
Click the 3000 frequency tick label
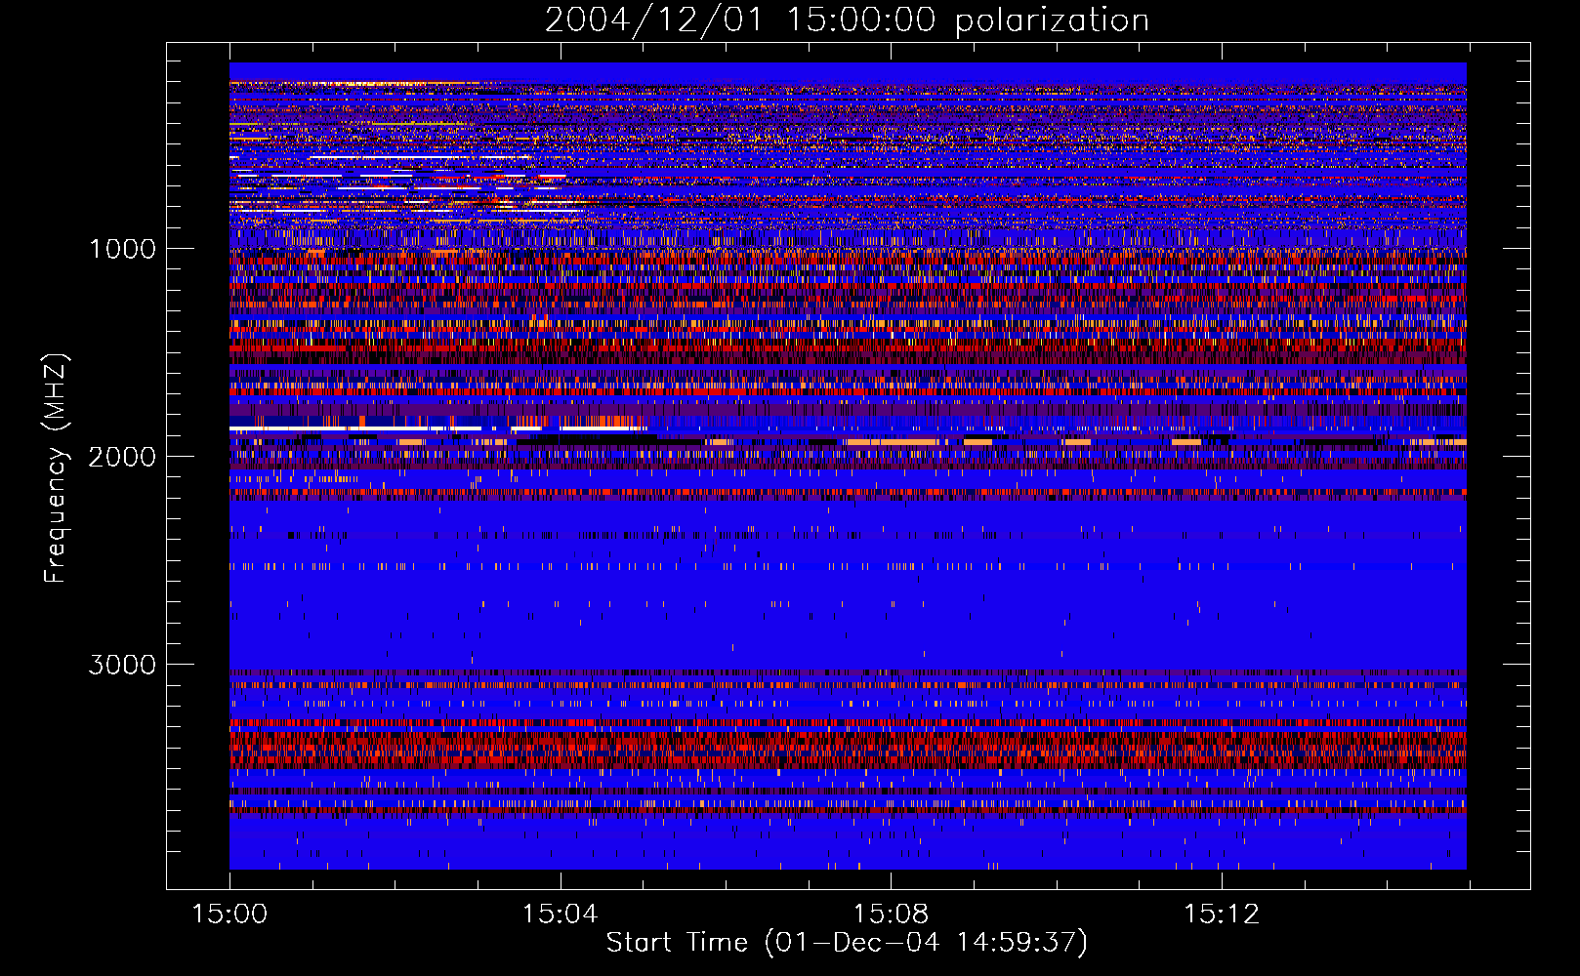pos(122,665)
